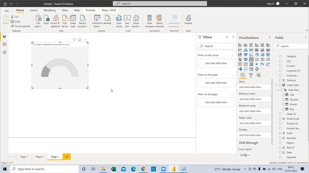
Task: Switch to the Analytics magnifier tab
Action: [x=259, y=75]
